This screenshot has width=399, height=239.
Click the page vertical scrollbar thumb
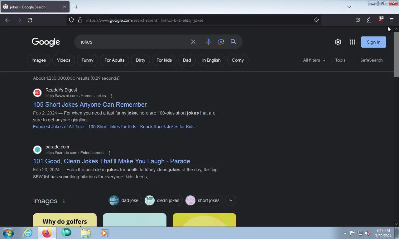(396, 54)
